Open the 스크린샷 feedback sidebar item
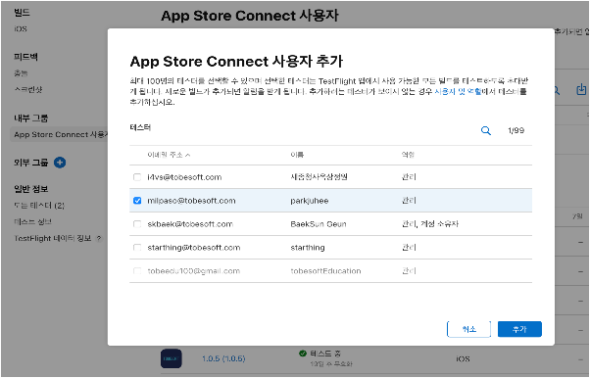 tap(28, 89)
